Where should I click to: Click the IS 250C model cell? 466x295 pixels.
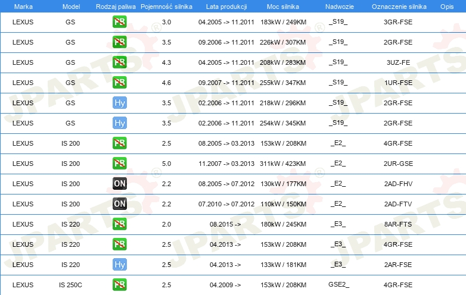point(70,285)
